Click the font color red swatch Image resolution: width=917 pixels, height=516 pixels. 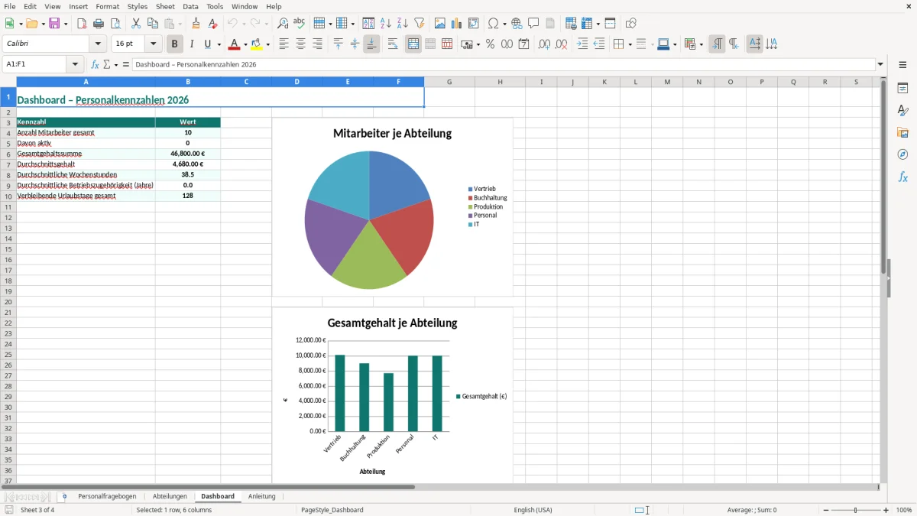234,44
